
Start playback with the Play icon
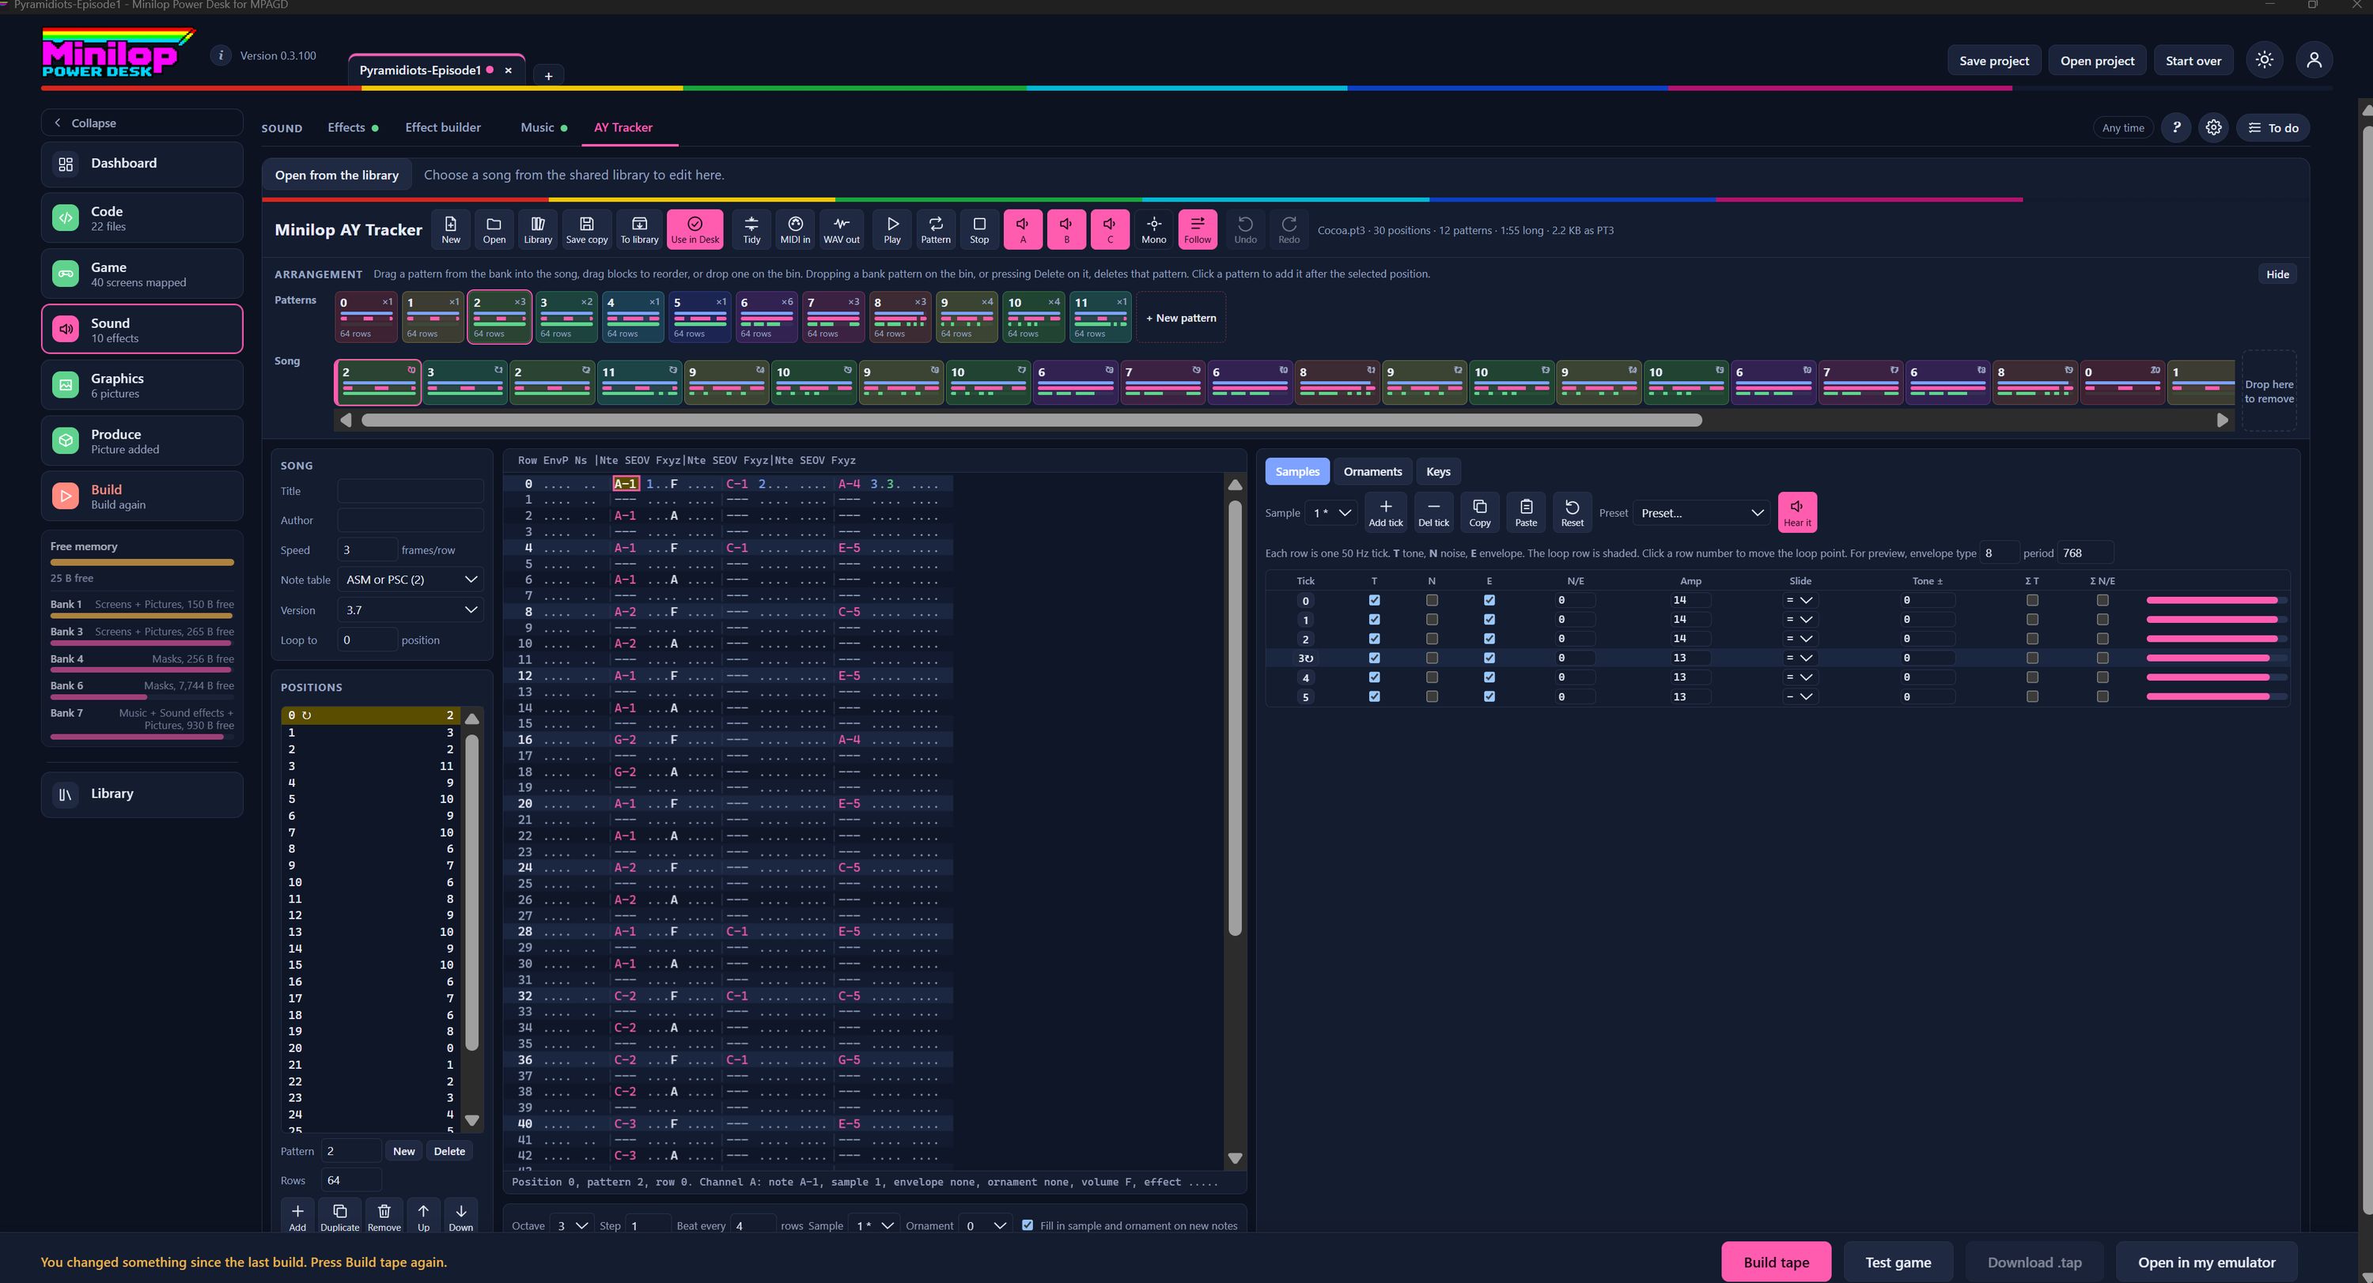coord(891,229)
